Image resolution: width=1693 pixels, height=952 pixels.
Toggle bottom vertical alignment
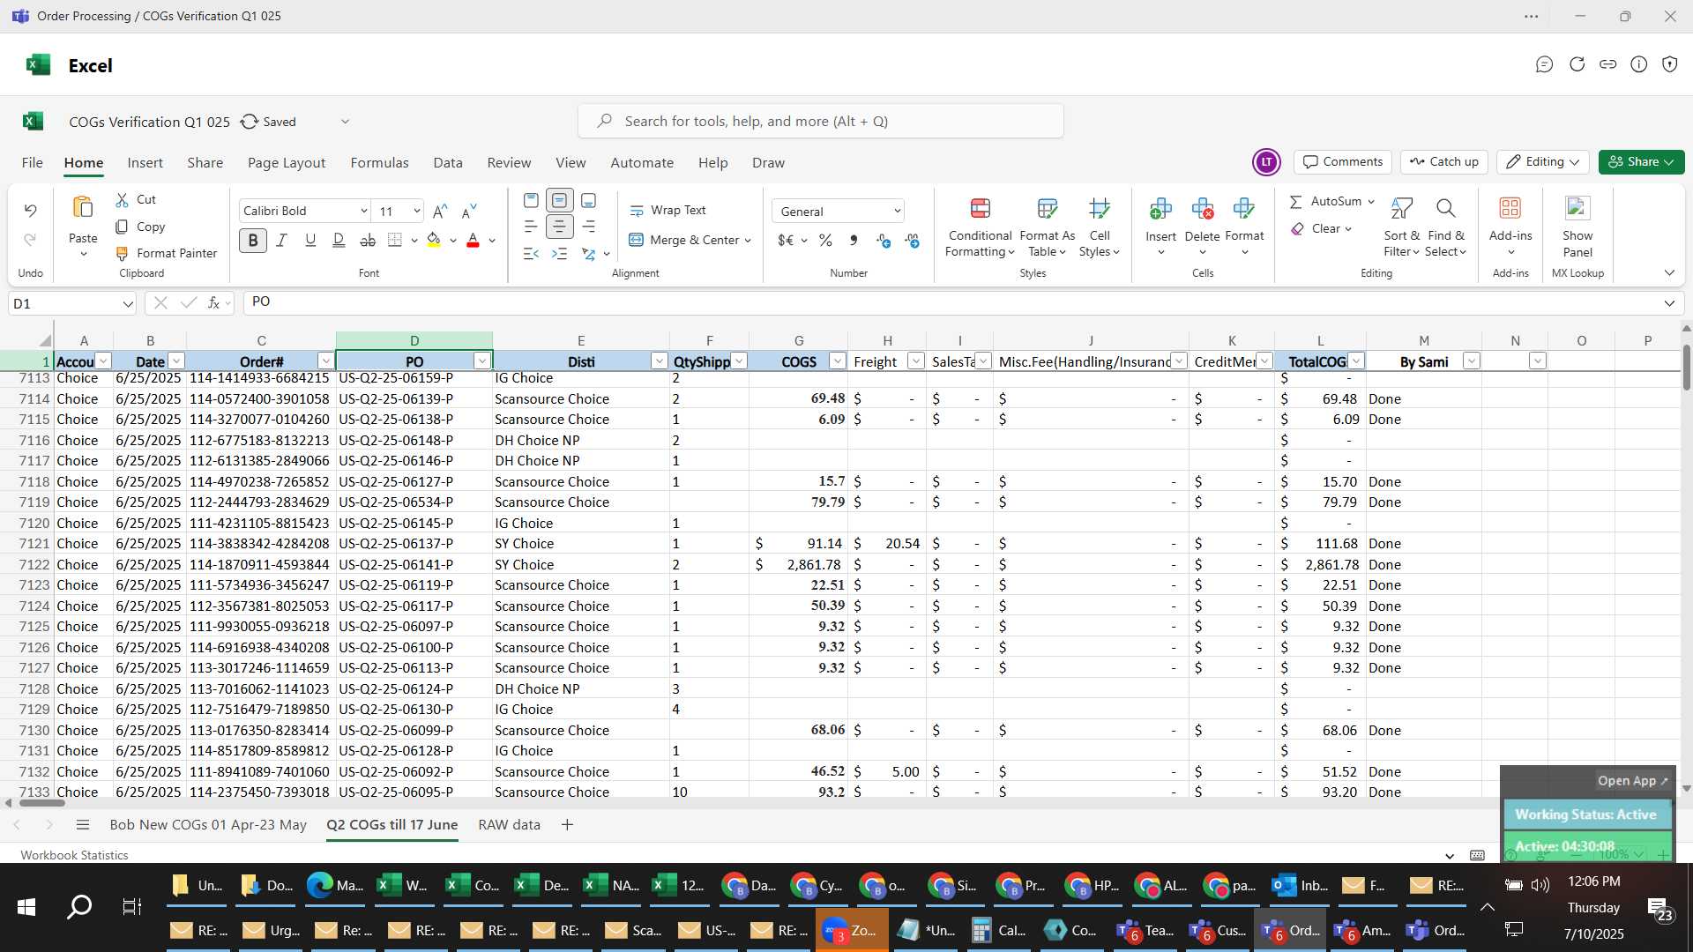[588, 200]
